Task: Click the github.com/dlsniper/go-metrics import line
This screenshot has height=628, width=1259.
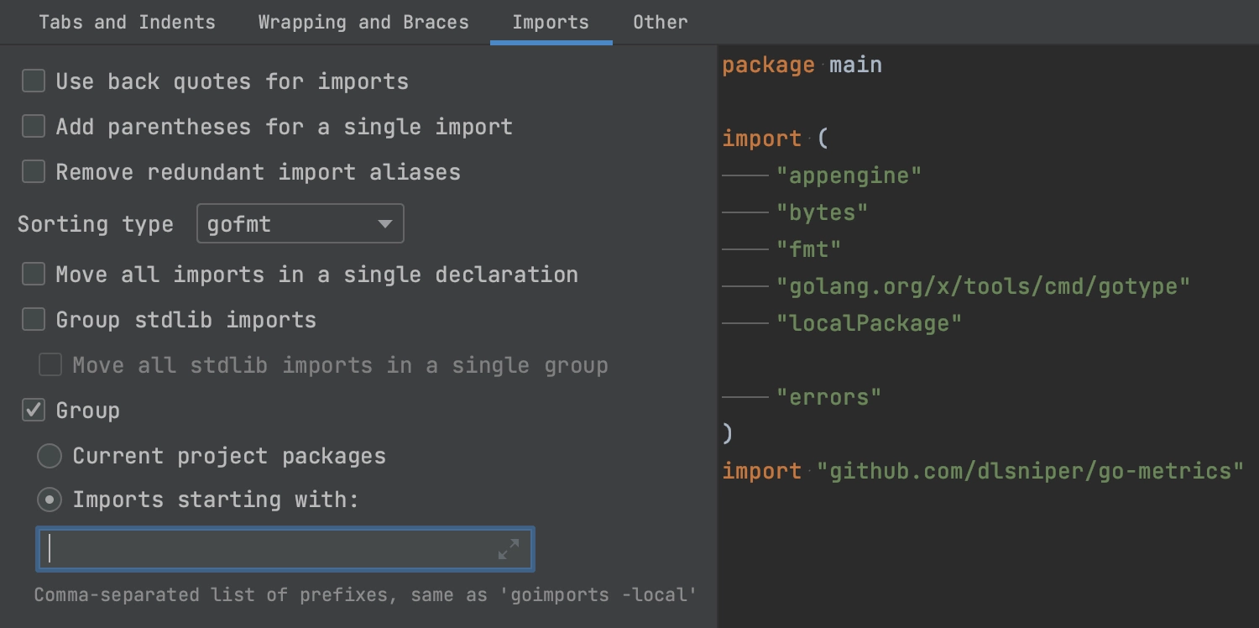Action: pyautogui.click(x=983, y=471)
